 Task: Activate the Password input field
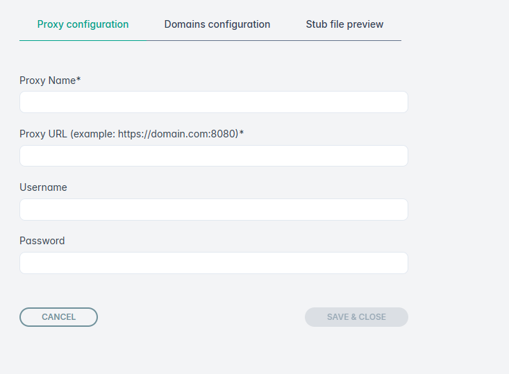[x=213, y=263]
